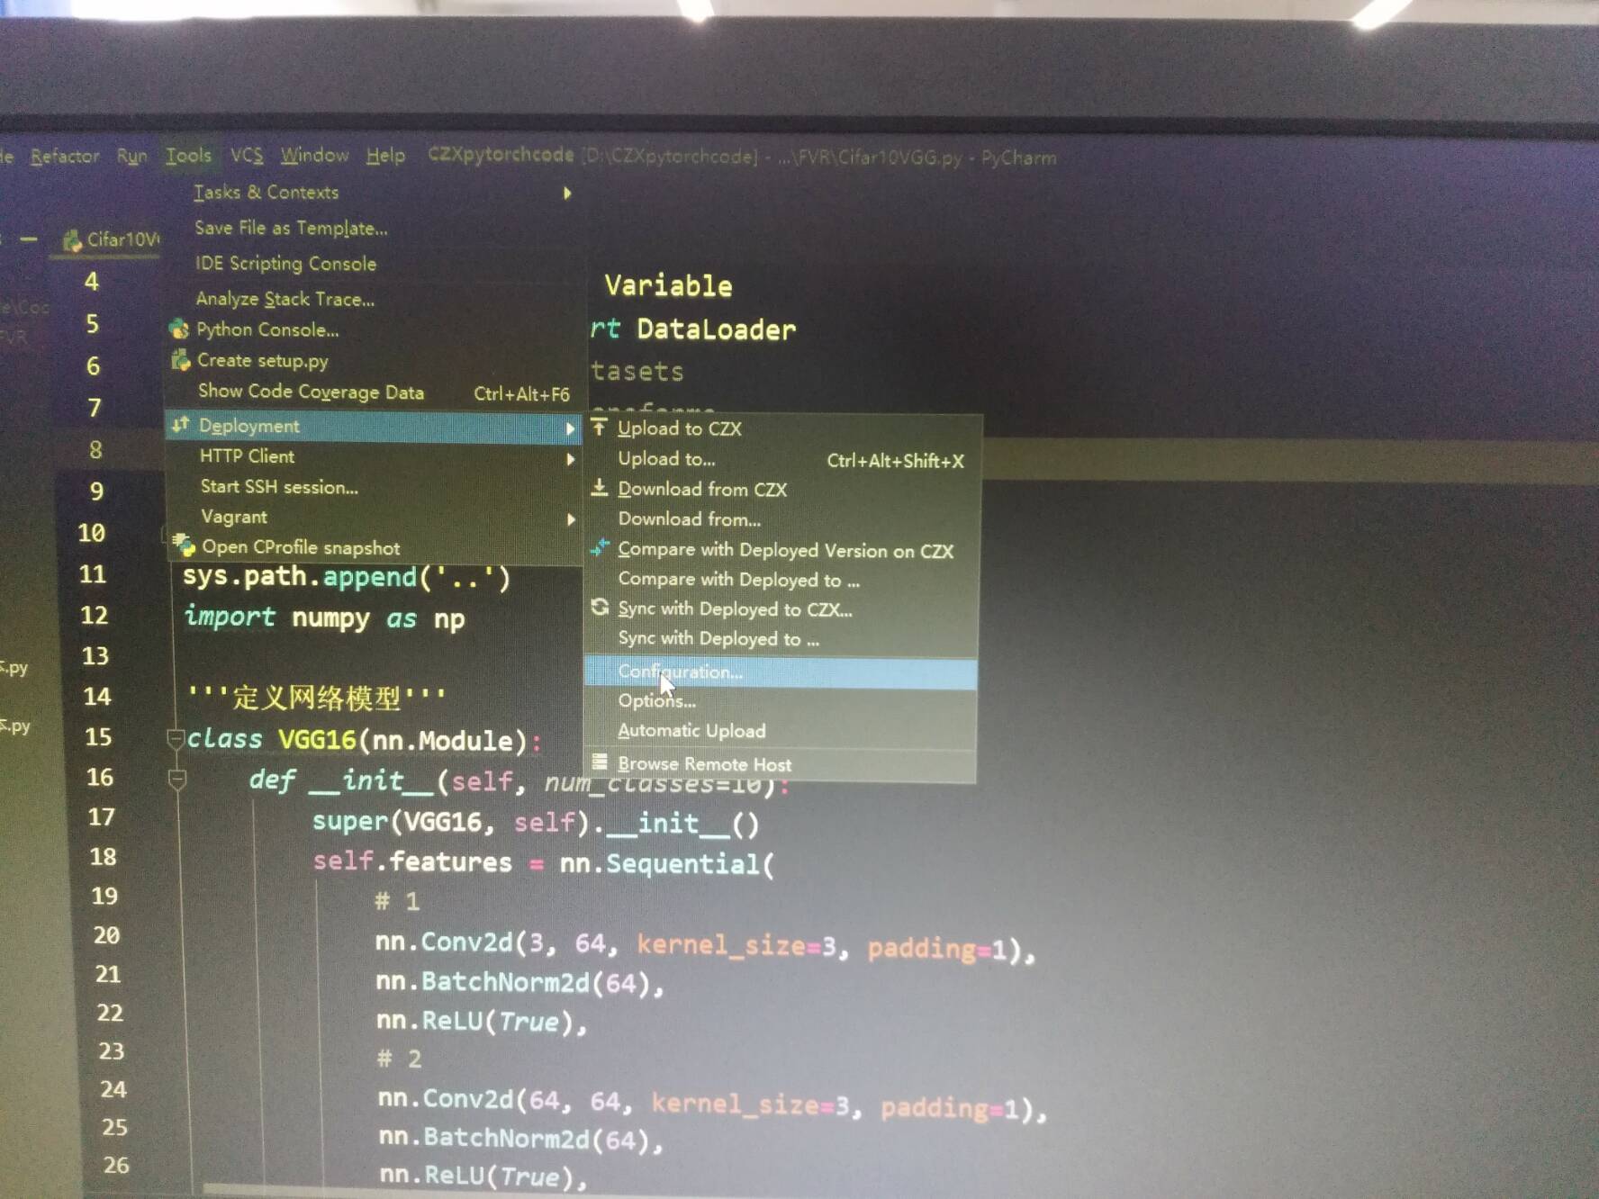
Task: Click 'self.features = nn.Sequential(' line
Action: click(x=543, y=862)
